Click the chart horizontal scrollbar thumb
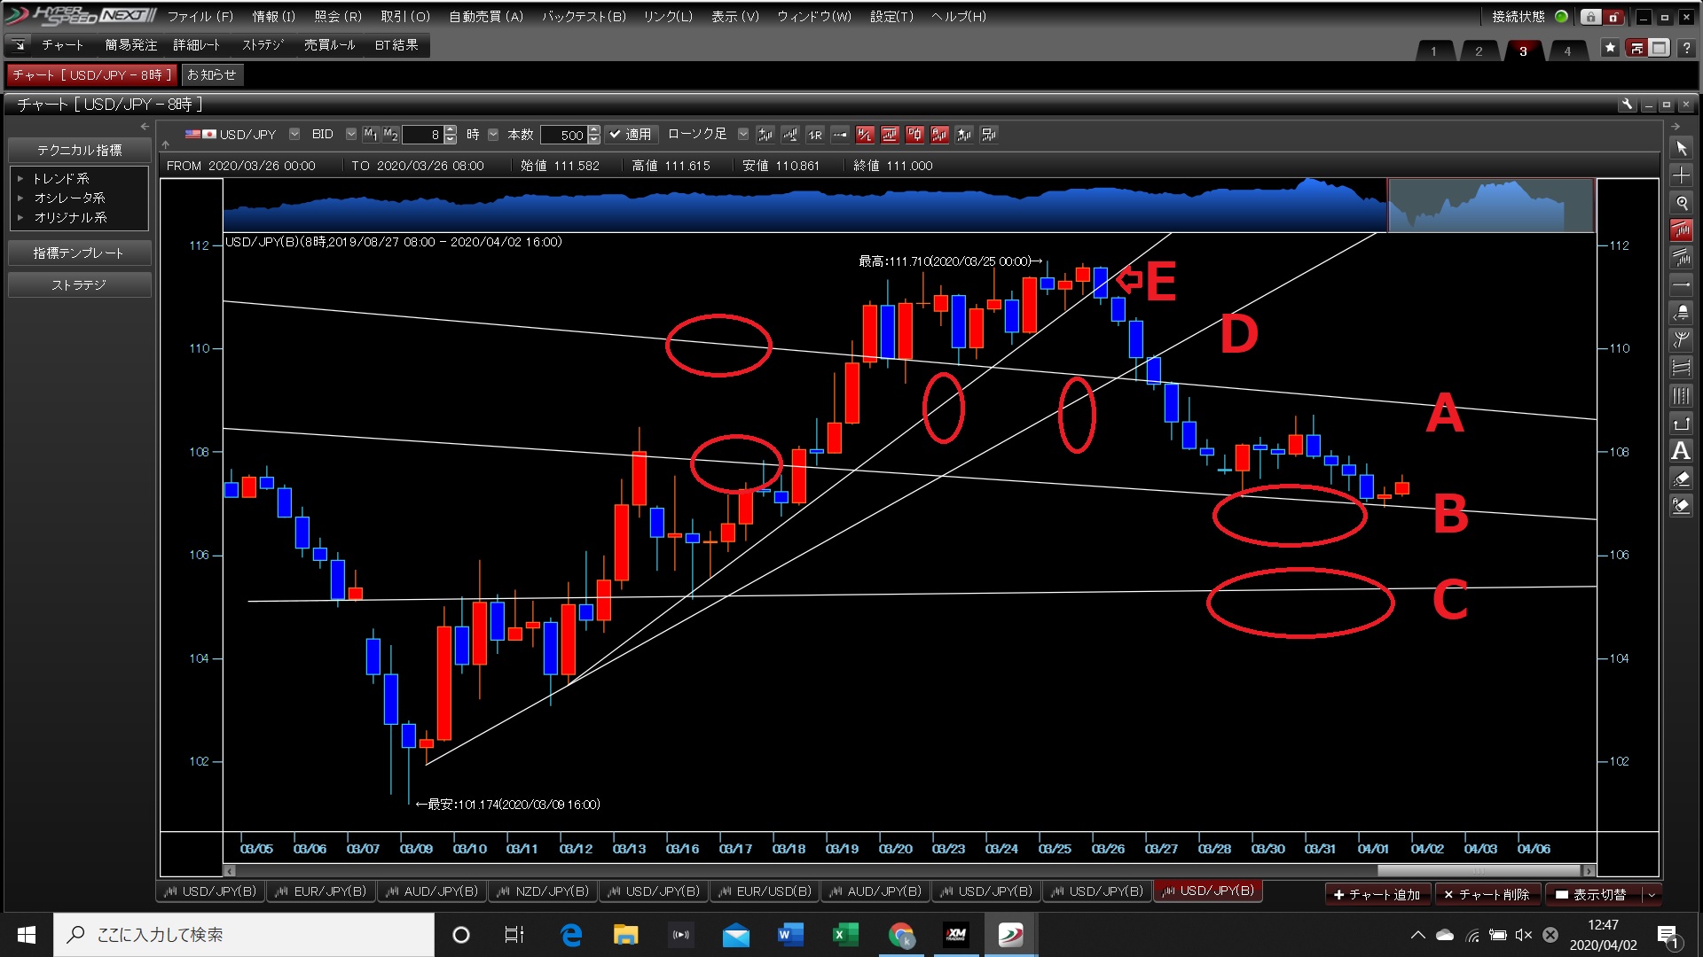 click(x=1477, y=871)
